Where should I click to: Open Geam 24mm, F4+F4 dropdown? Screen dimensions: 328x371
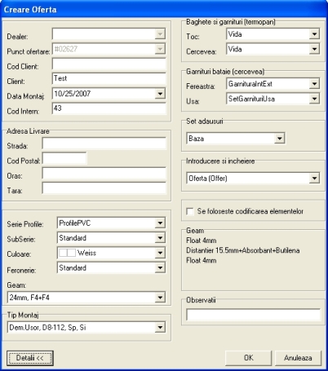(x=160, y=298)
